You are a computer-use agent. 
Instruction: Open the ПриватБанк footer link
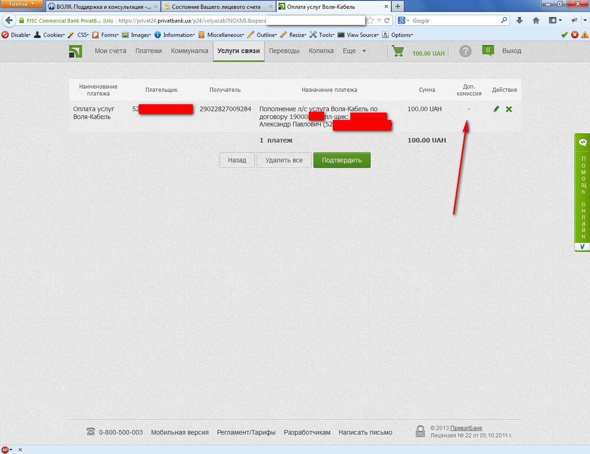466,428
